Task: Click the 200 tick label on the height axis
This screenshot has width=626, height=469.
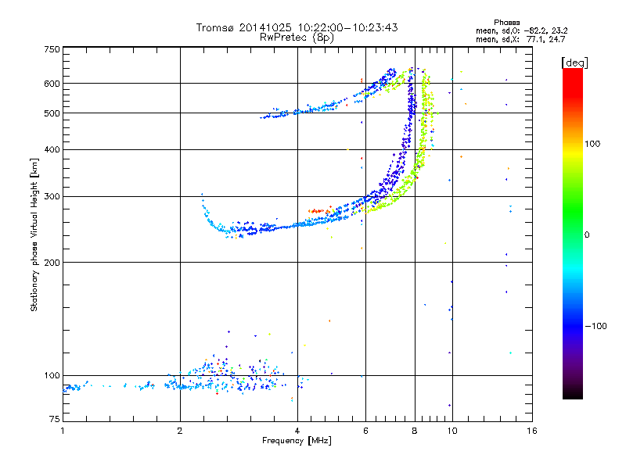Action: click(x=52, y=263)
